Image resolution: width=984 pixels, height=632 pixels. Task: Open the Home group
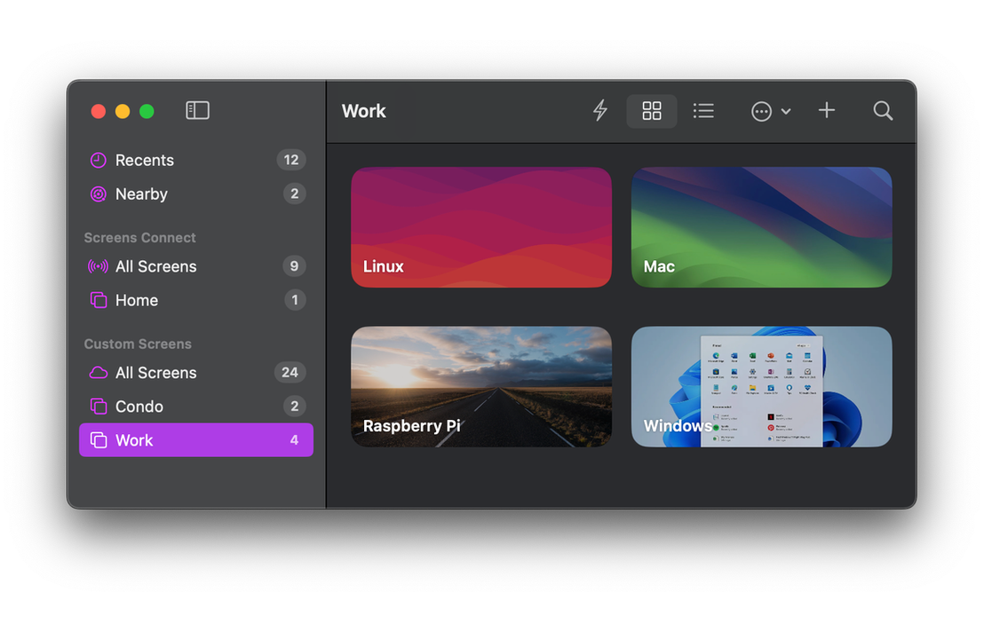point(196,300)
